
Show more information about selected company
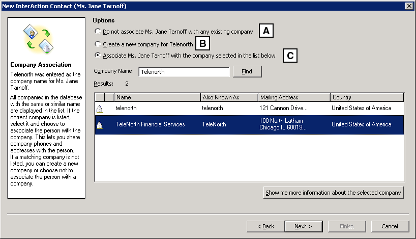click(334, 193)
